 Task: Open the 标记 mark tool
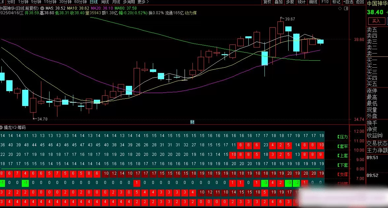(x=336, y=2)
